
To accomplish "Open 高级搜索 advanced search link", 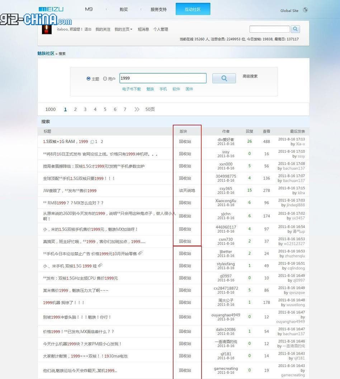I will (250, 76).
